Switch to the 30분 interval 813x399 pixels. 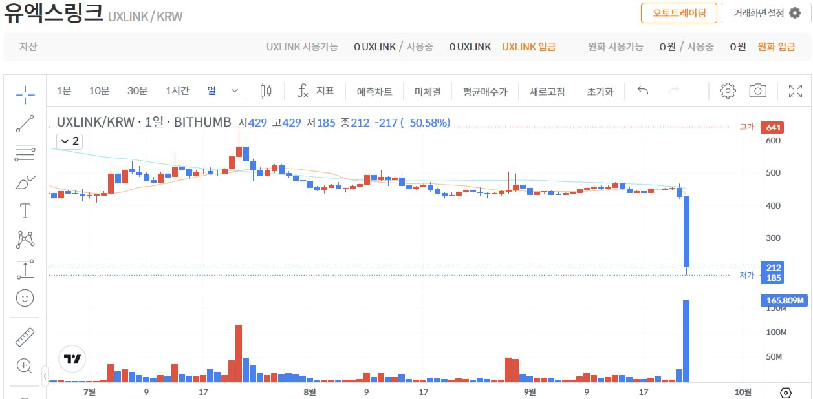click(138, 91)
